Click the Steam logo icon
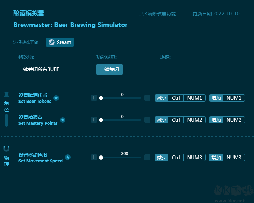Viewport: 254px width, 203px height. (51, 42)
